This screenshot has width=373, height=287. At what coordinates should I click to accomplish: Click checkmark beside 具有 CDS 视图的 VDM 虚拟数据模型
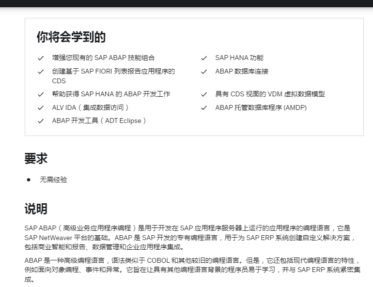pos(204,94)
